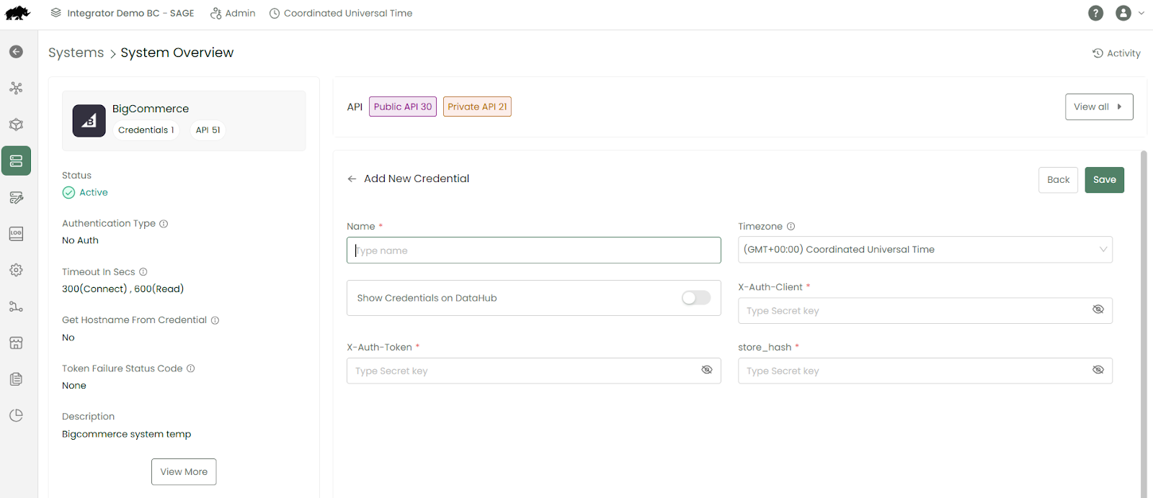Select the Public API 30 tag

click(x=403, y=107)
